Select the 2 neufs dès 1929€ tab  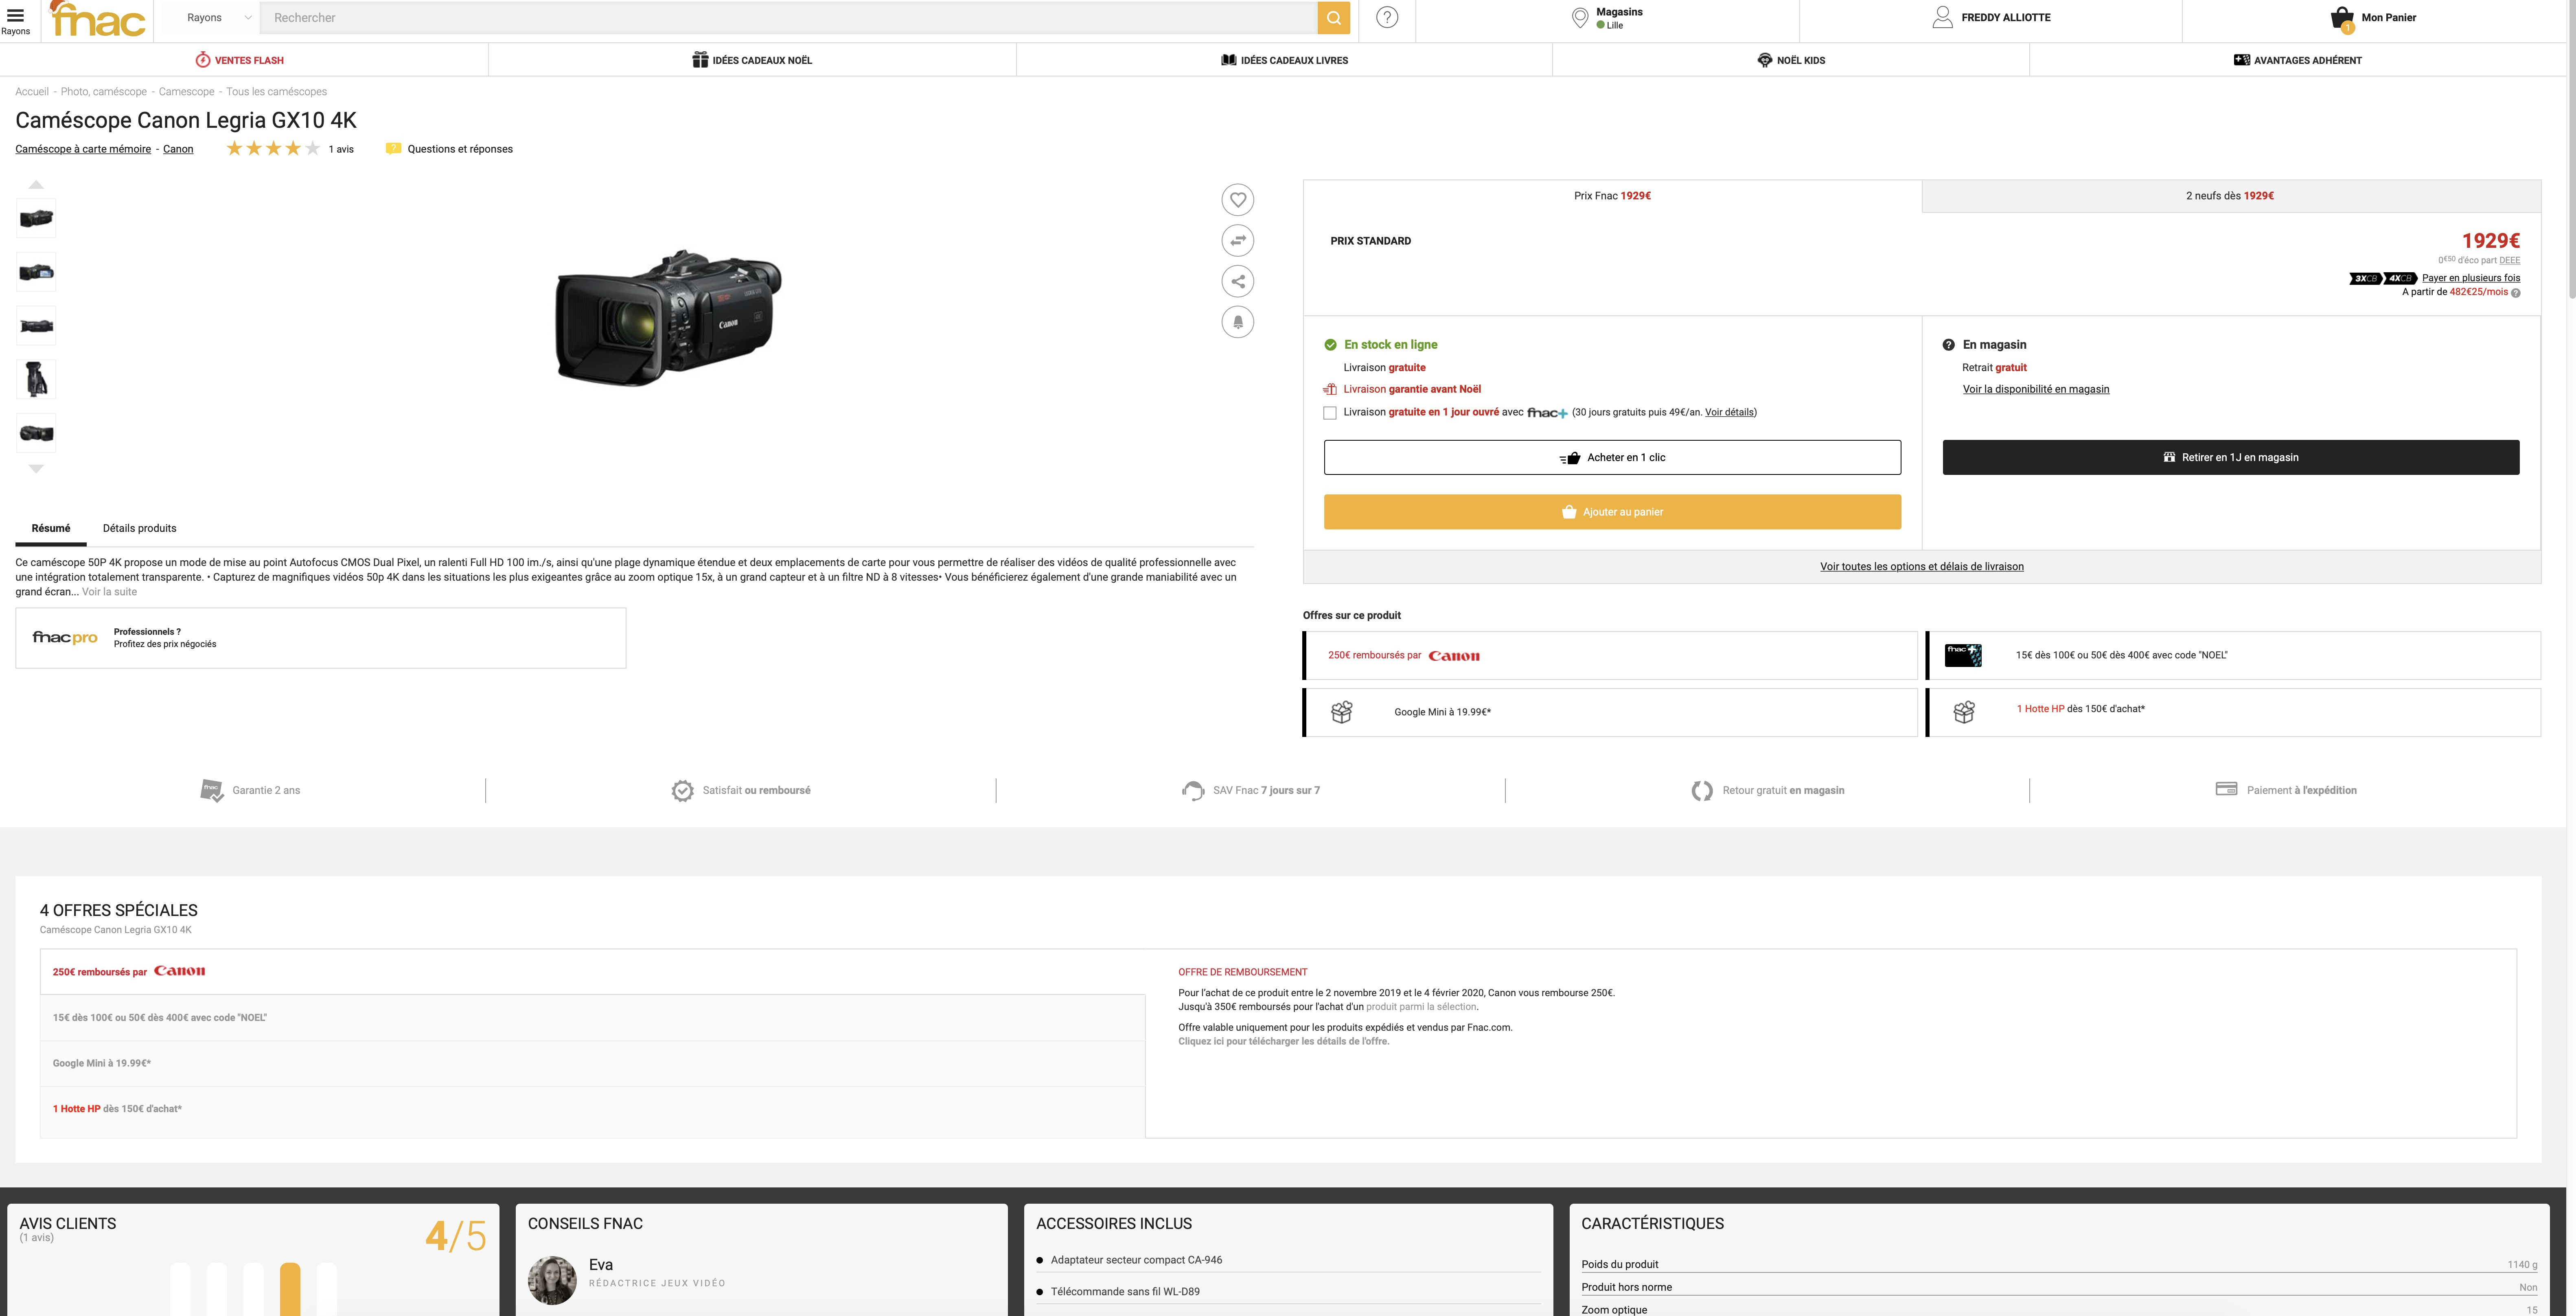point(2230,196)
